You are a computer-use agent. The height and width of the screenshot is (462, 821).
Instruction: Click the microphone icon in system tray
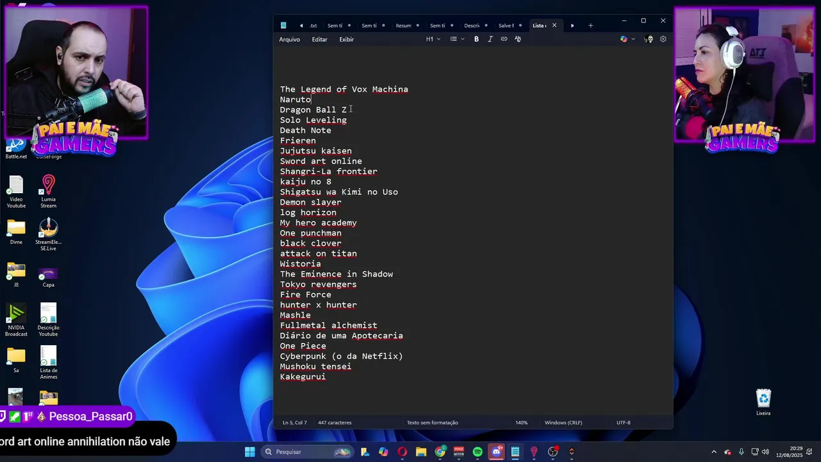[x=741, y=452]
